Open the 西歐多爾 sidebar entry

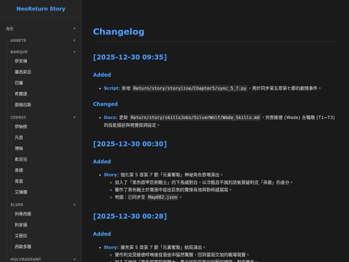pyautogui.click(x=23, y=246)
